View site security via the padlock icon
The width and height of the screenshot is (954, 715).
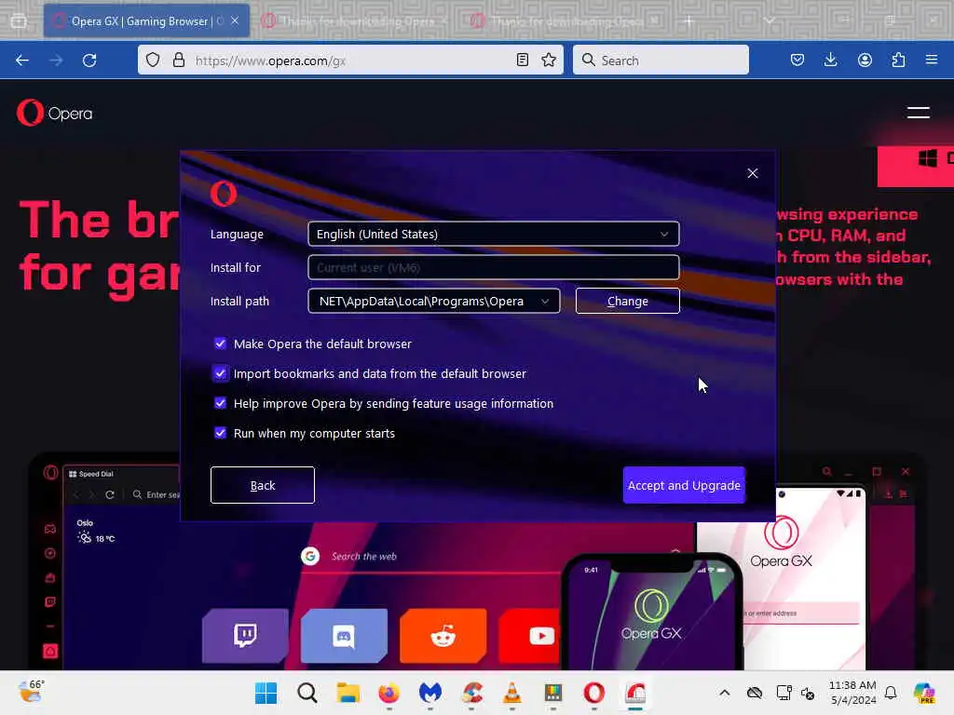point(178,60)
